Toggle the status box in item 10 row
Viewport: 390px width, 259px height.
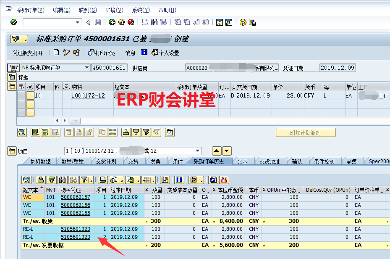[30, 95]
